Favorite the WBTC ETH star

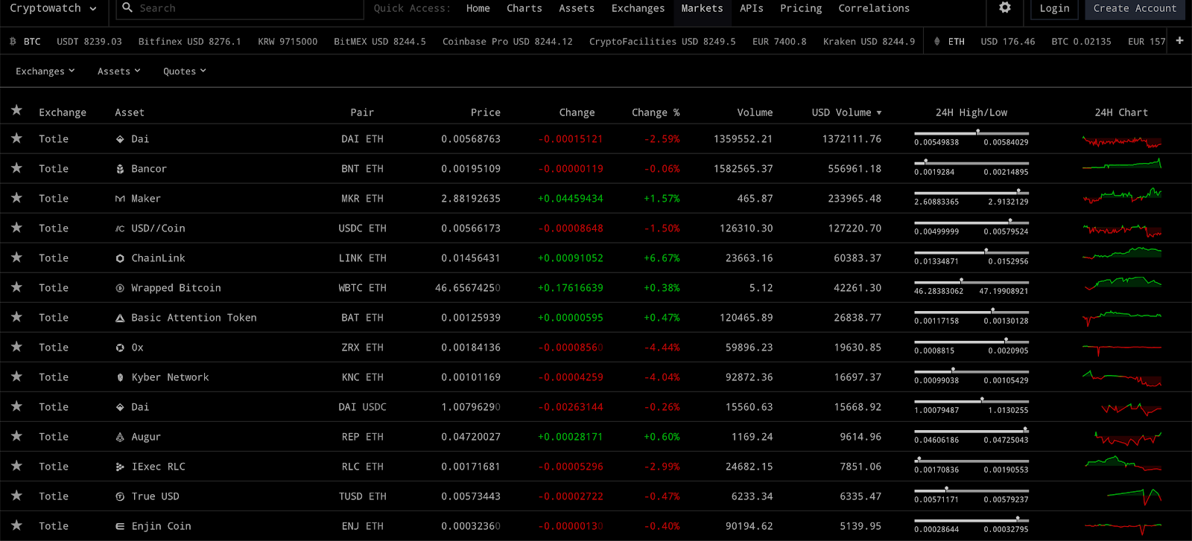(16, 287)
